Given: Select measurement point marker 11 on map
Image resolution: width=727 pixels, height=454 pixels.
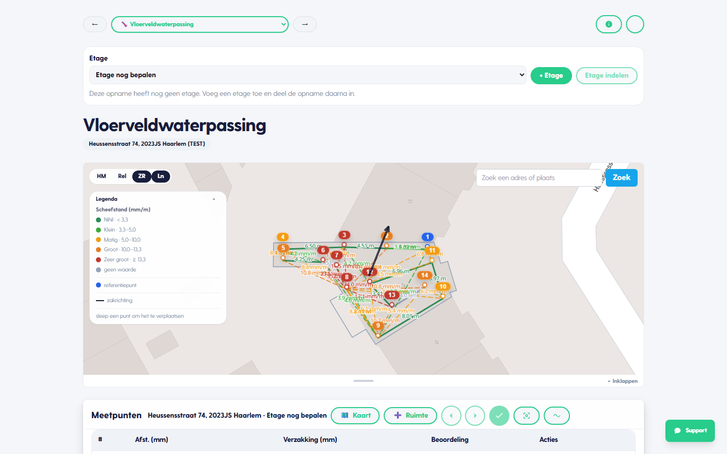Looking at the screenshot, I should click(432, 250).
